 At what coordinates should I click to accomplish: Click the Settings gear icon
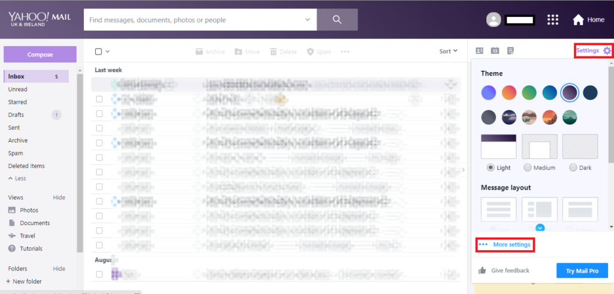coord(607,51)
